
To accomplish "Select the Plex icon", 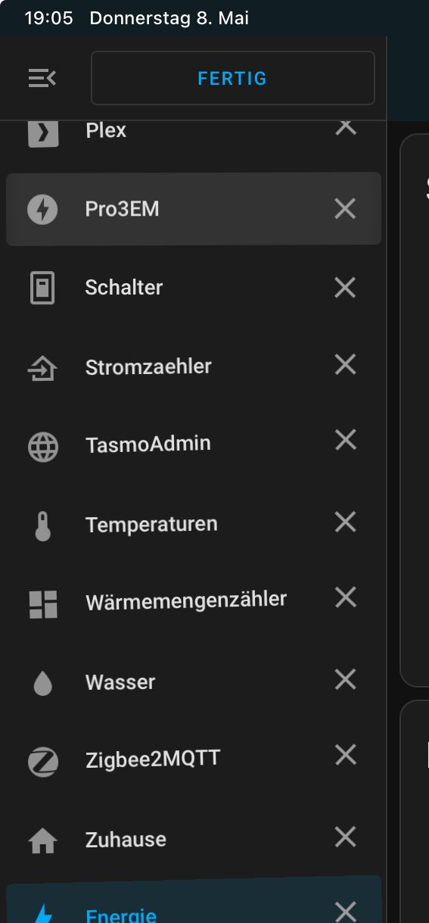I will tap(43, 132).
